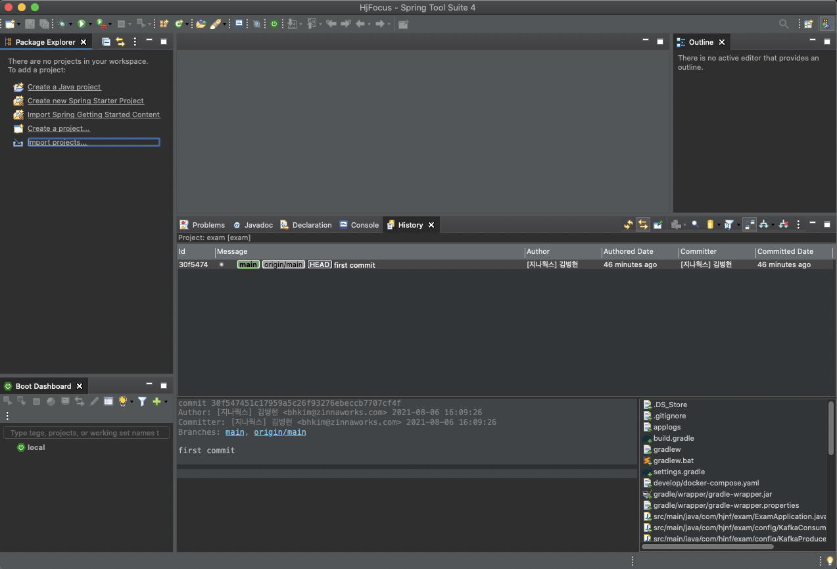Image resolution: width=837 pixels, height=569 pixels.
Task: Click the Open Task notepad icon at the toolbar end
Action: [x=403, y=24]
